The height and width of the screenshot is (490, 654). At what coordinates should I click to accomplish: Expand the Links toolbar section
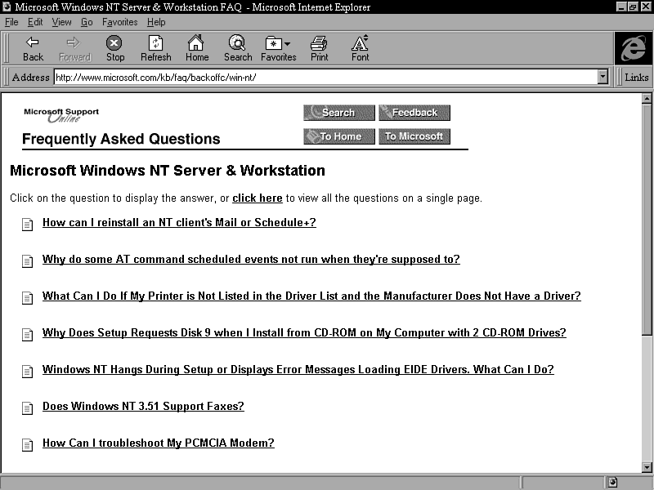click(636, 78)
